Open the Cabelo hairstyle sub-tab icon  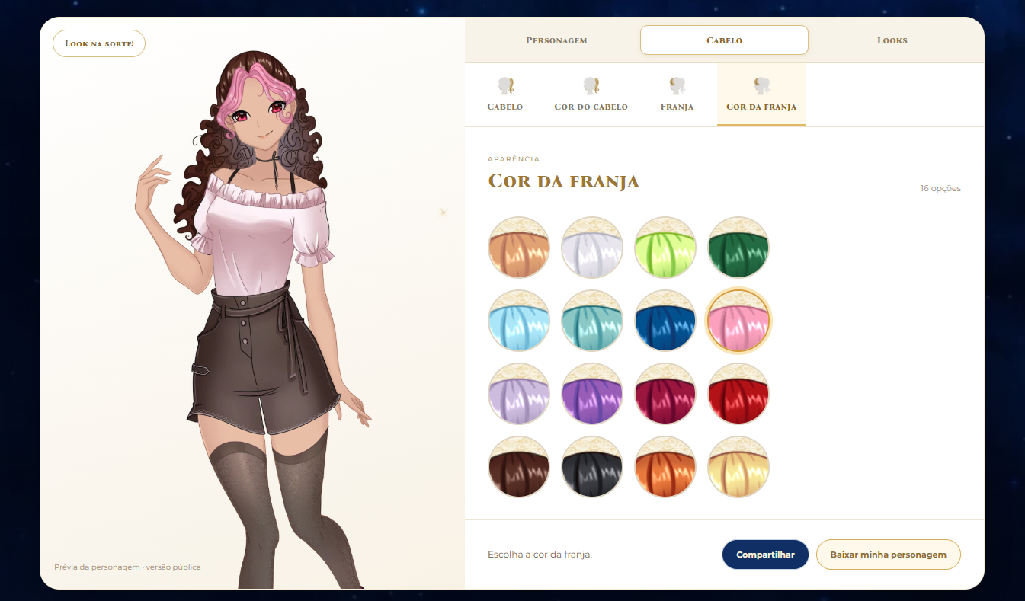tap(505, 94)
